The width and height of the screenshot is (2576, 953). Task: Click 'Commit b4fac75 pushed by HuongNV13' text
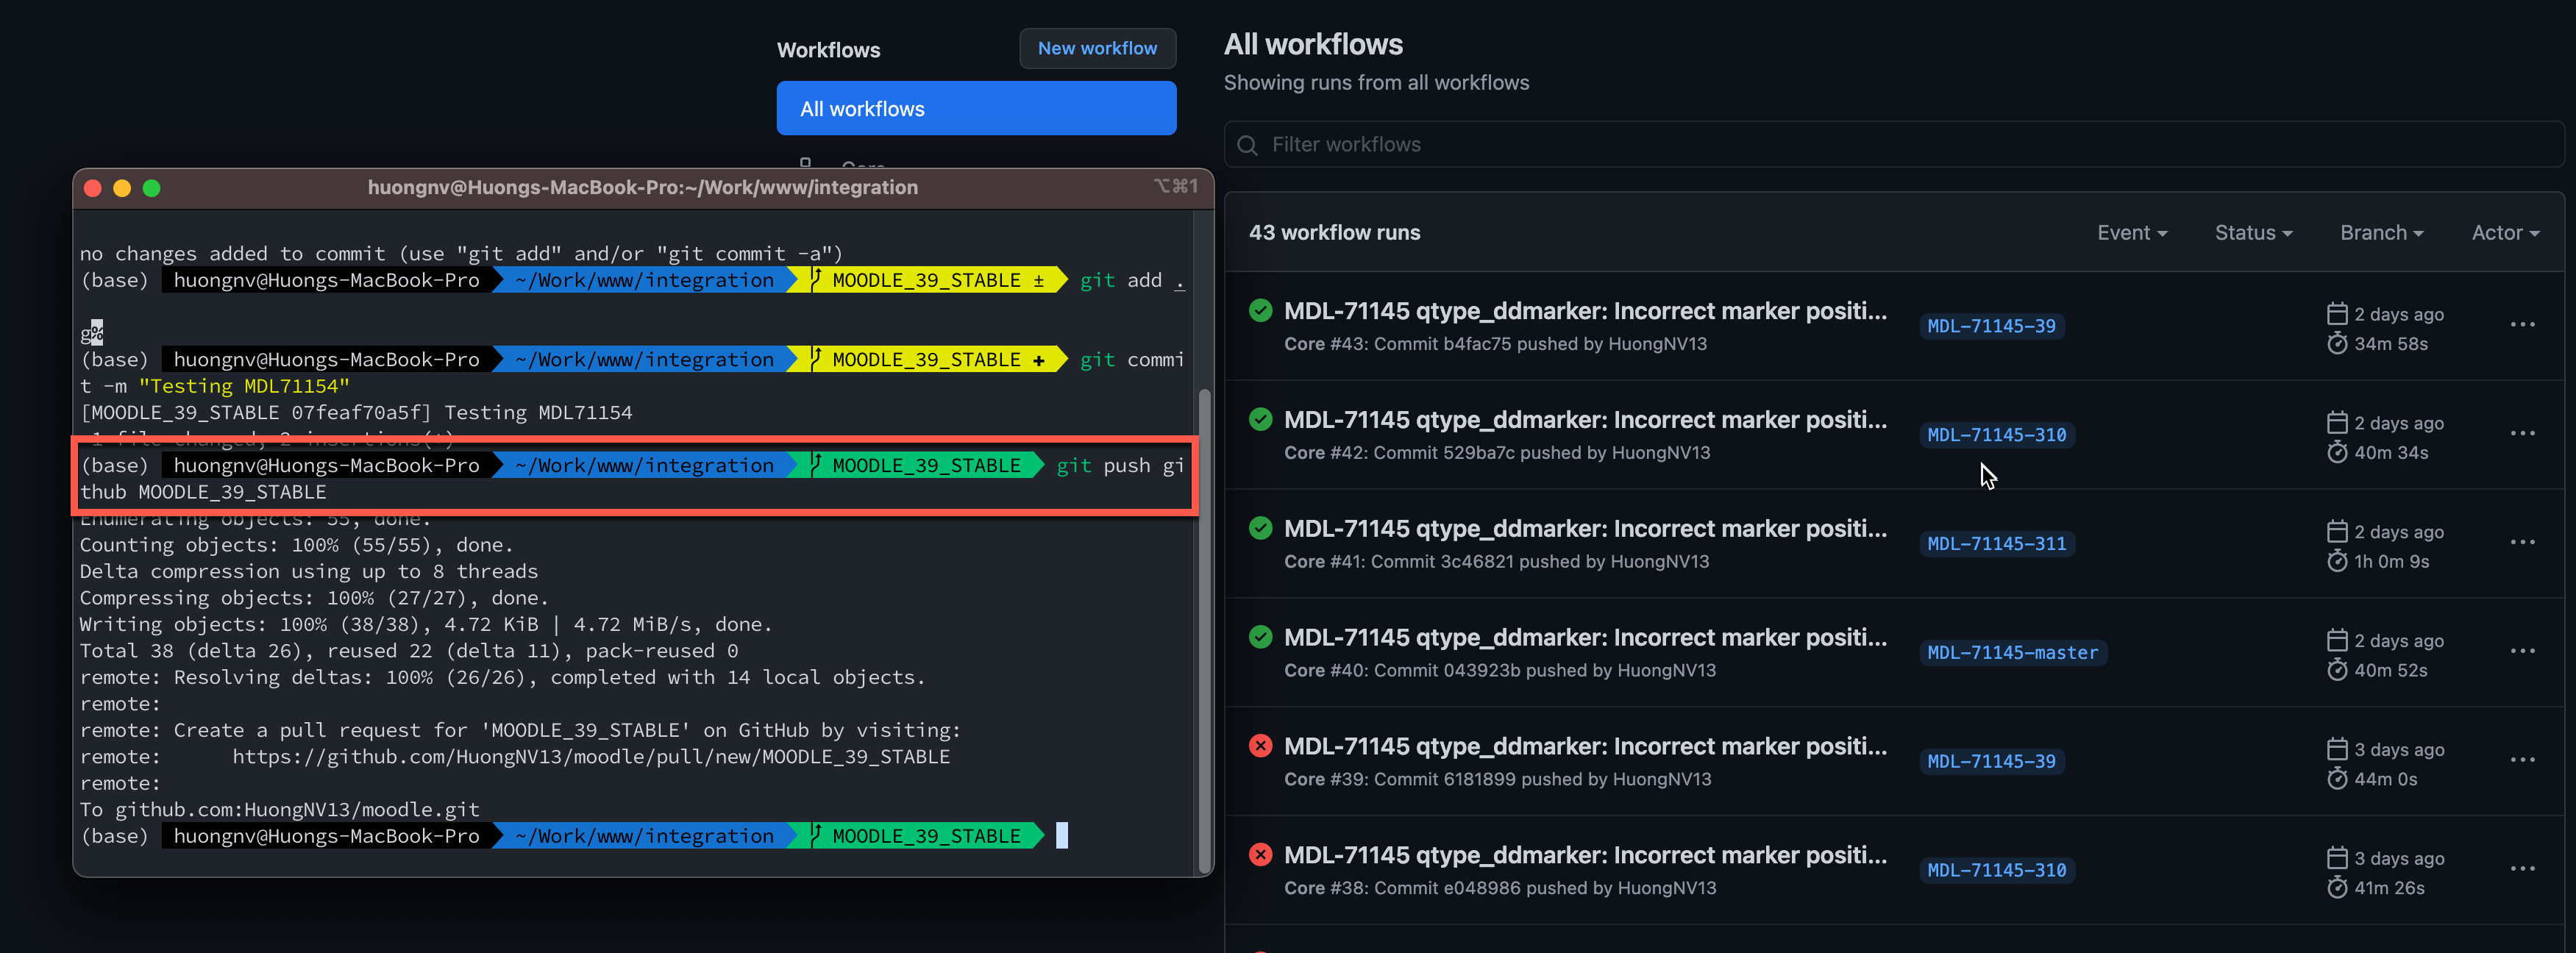point(1540,344)
